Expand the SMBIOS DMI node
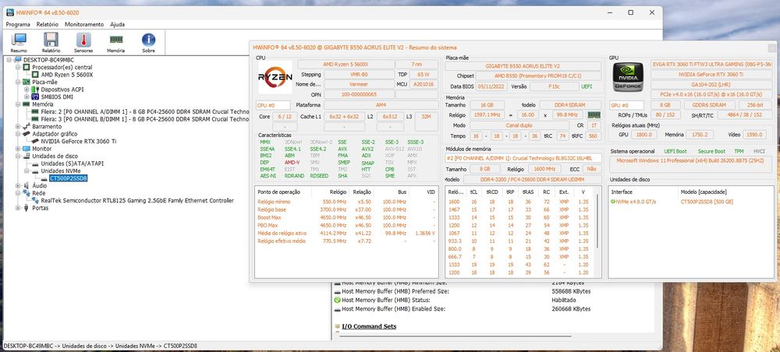Screen dimensions: 780x352 click(x=27, y=97)
